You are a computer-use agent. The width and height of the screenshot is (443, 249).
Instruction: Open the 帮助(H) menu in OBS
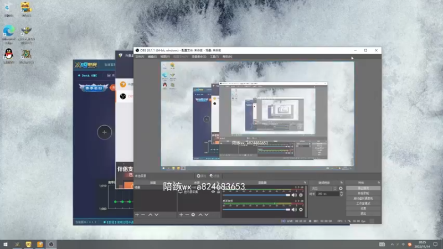[x=227, y=57]
